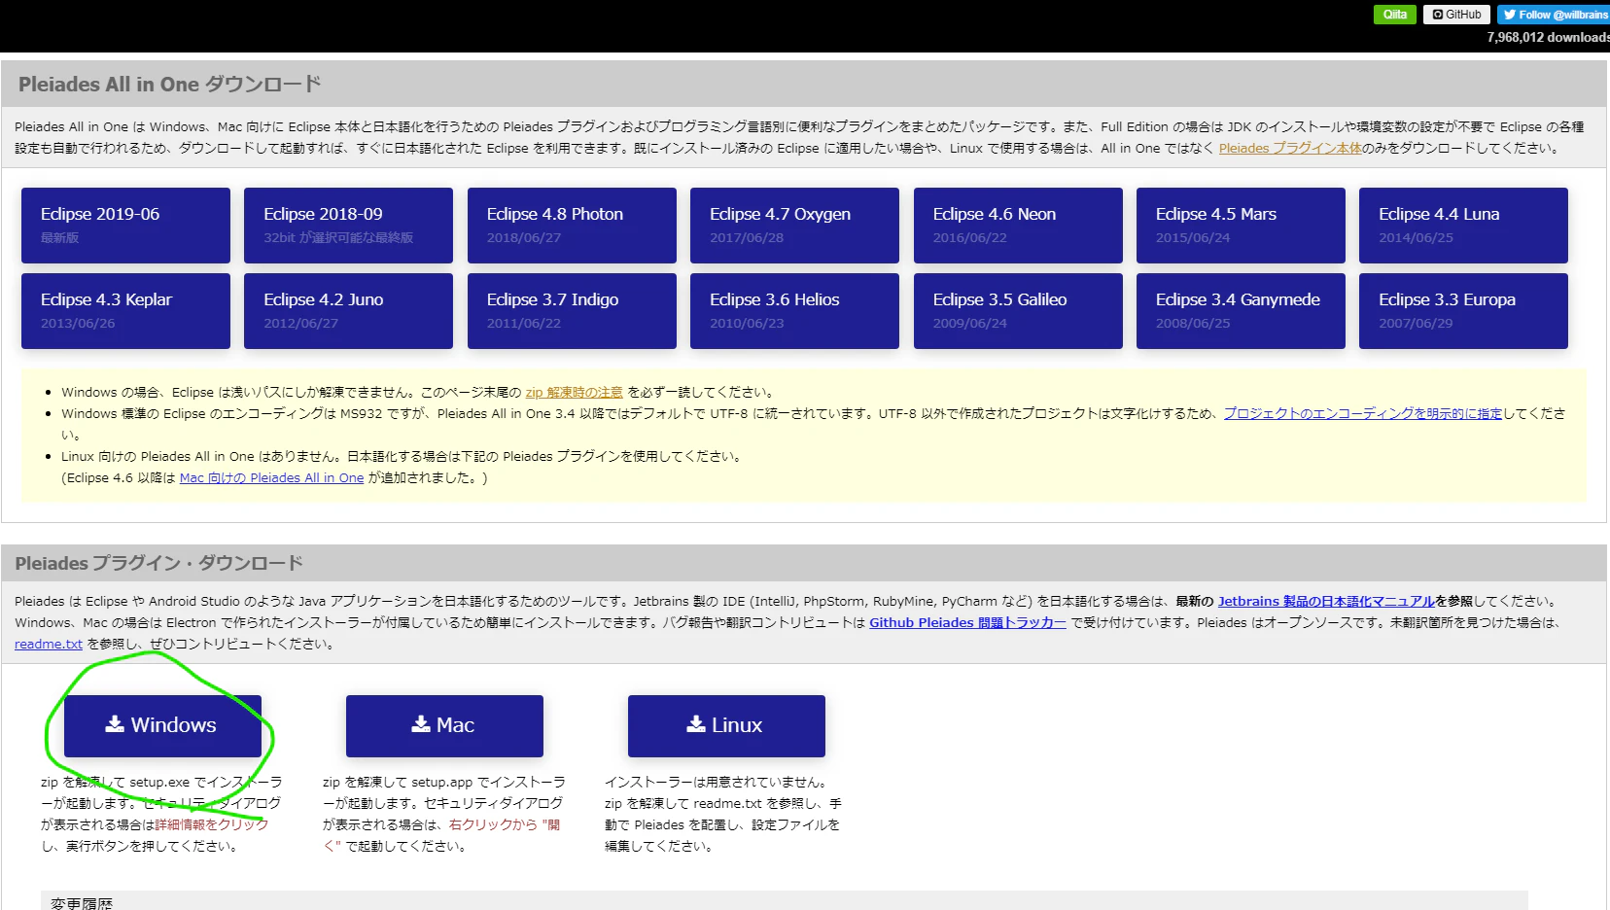
Task: Click the download icon on the Linux button
Action: [x=696, y=724]
